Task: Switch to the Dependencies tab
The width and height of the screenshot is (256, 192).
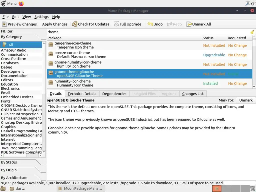Action: pos(114,94)
